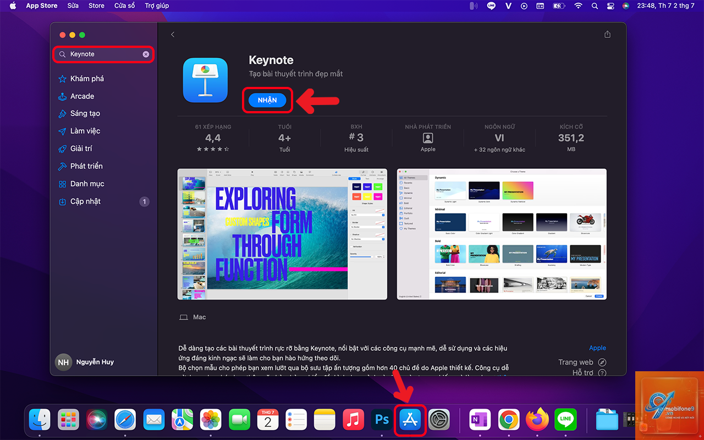The height and width of the screenshot is (440, 704).
Task: Open FaceTime from the Dock
Action: pos(239,420)
